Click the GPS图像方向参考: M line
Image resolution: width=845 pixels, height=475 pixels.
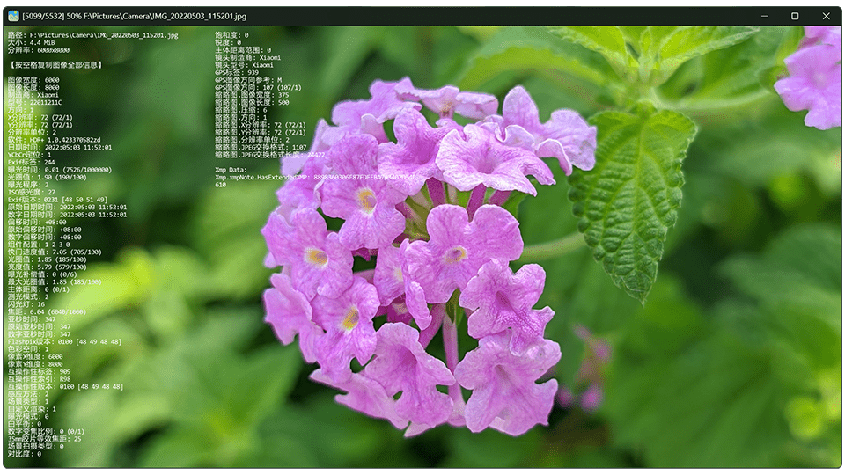click(x=248, y=80)
